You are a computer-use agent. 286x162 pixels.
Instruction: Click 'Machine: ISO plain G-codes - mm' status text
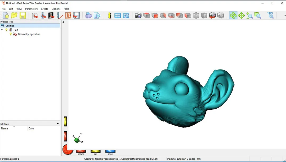coord(184,159)
